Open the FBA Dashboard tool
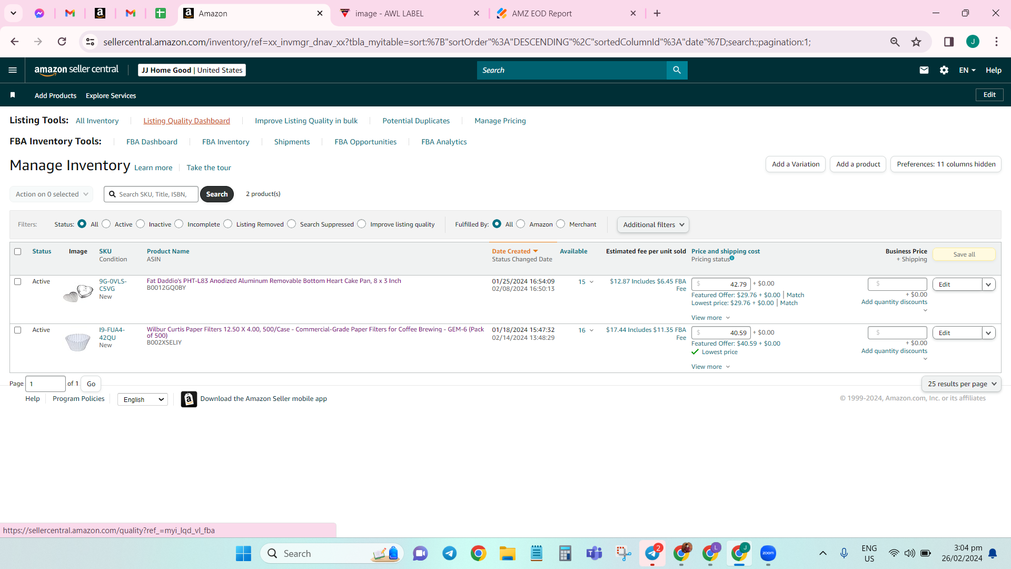 tap(152, 142)
